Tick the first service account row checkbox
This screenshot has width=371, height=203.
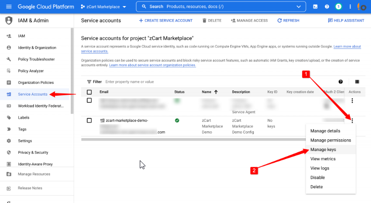pyautogui.click(x=89, y=101)
